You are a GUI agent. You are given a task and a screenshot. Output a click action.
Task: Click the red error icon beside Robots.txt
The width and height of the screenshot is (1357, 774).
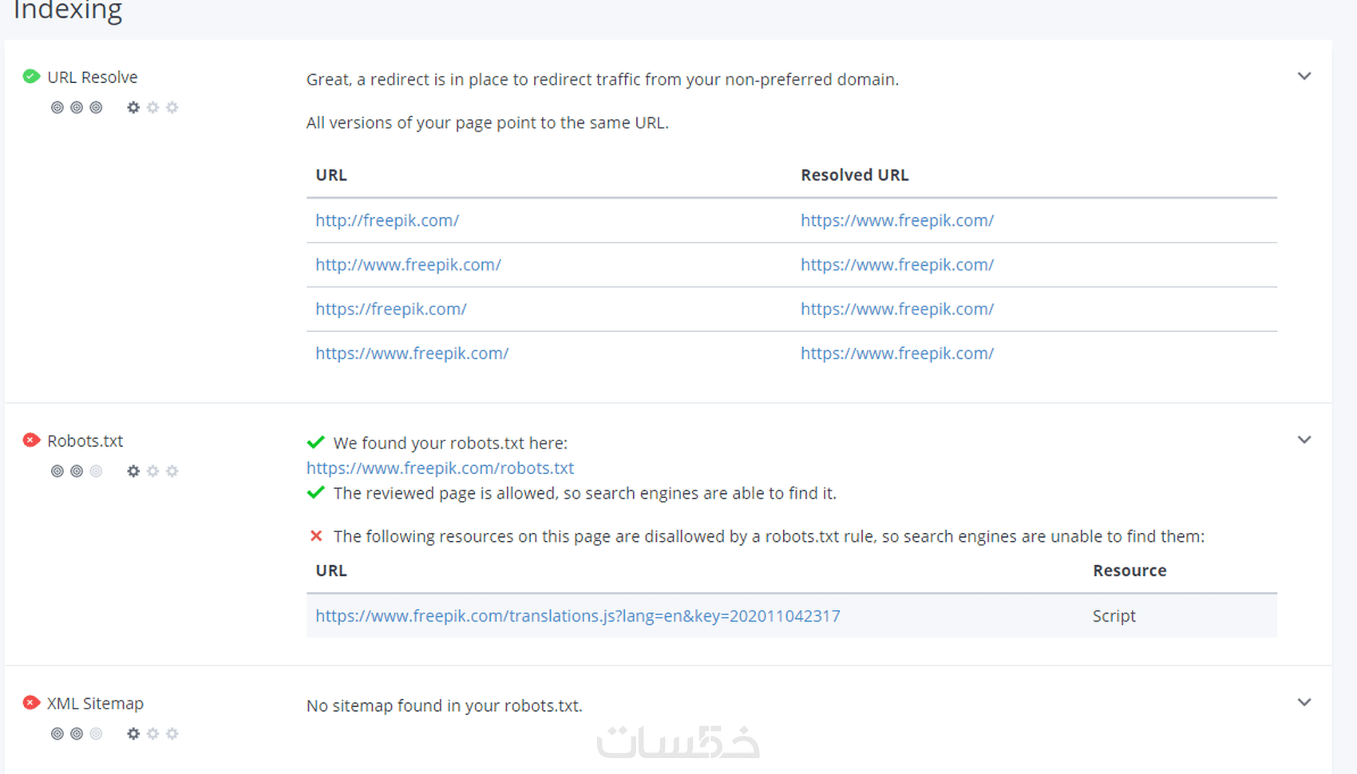[31, 440]
